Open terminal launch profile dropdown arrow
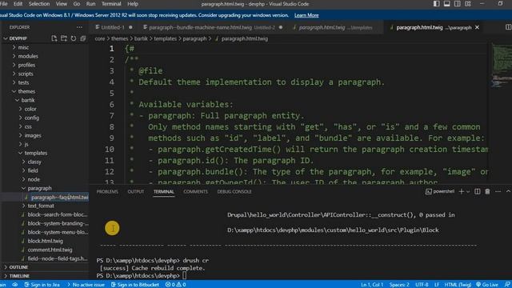512x288 pixels. coord(468,192)
